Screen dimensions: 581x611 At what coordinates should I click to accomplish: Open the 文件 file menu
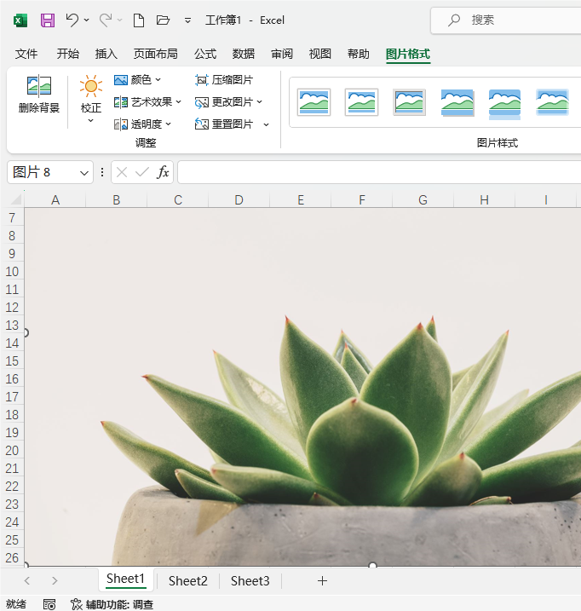tap(26, 54)
